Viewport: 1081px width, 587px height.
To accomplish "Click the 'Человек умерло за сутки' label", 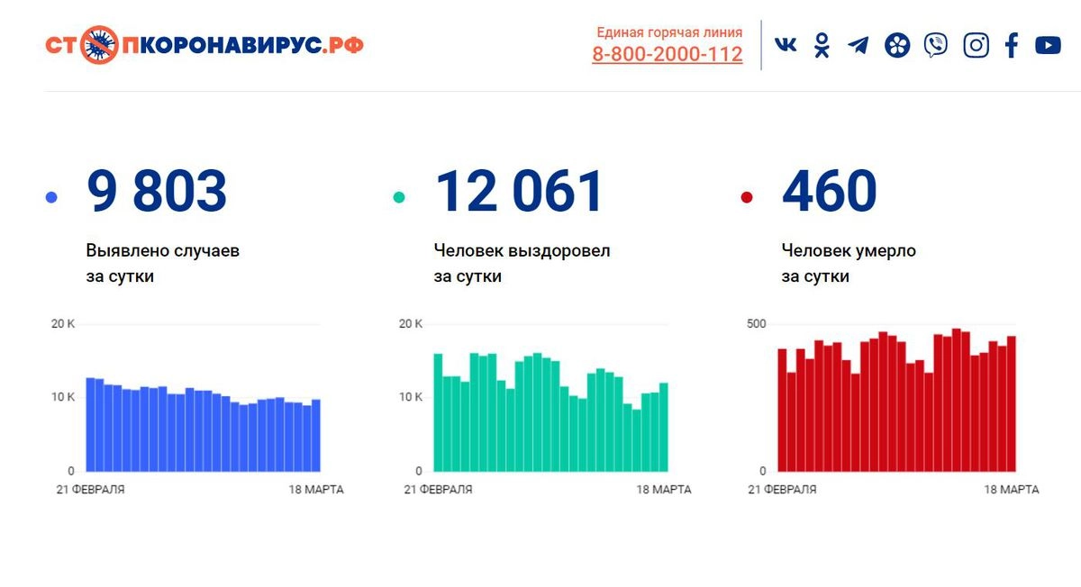I will pos(848,263).
